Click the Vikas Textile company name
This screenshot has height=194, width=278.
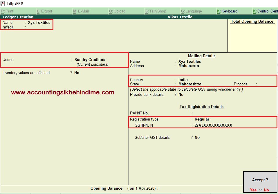(x=180, y=17)
